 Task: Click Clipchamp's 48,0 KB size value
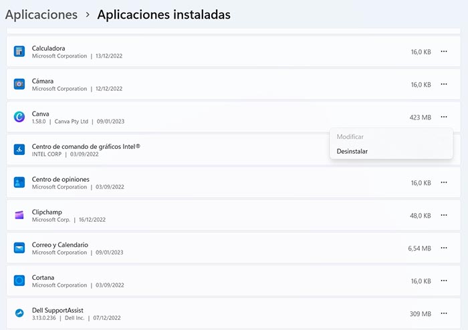point(421,216)
